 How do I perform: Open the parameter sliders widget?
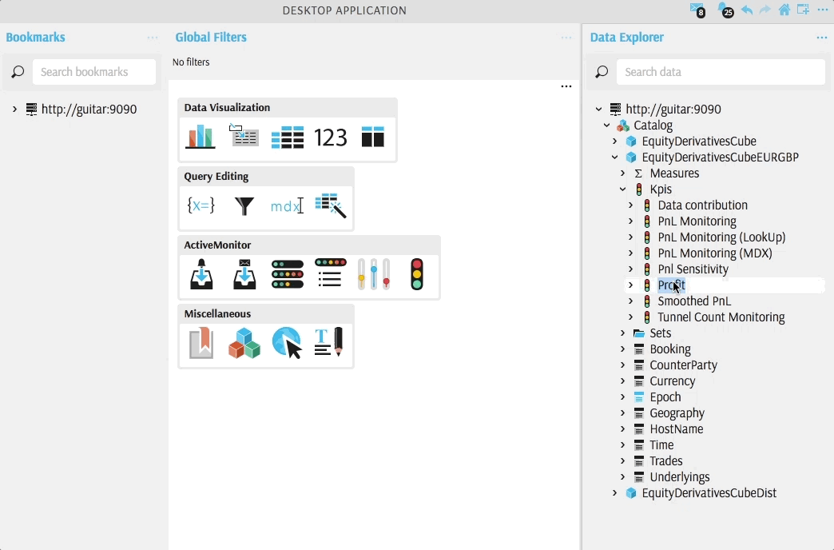pos(373,274)
